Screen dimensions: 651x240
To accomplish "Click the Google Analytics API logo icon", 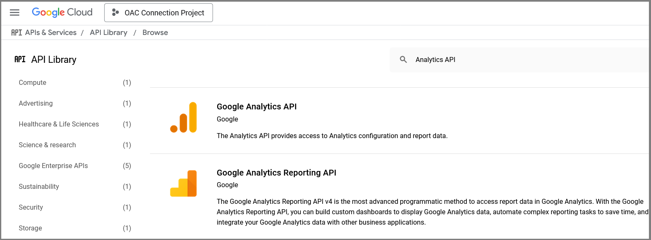I will [183, 118].
